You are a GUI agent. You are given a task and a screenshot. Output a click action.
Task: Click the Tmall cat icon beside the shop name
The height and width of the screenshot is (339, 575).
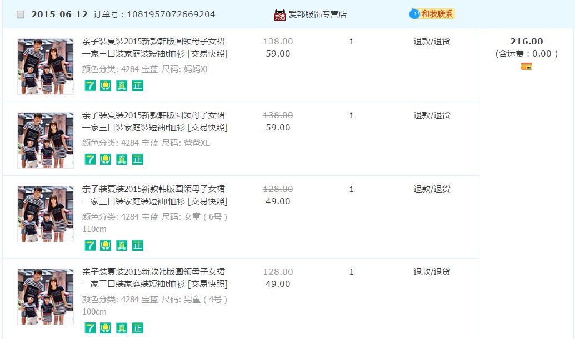pos(279,15)
